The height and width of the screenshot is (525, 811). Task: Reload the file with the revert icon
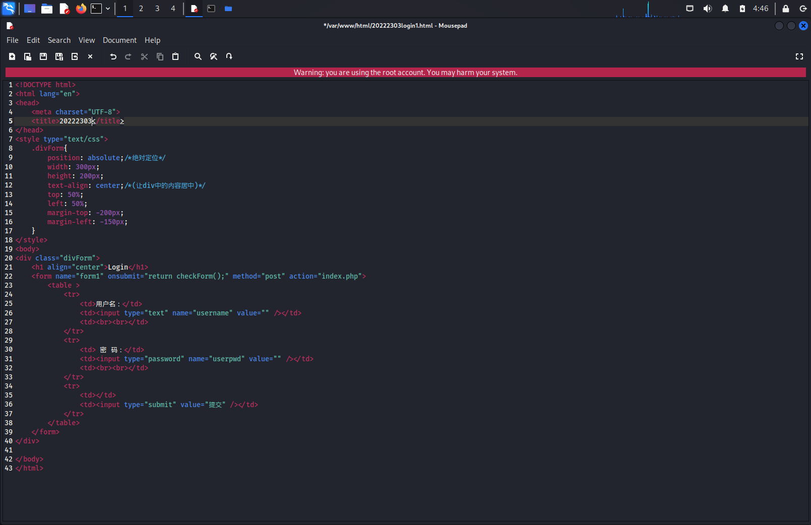point(75,56)
